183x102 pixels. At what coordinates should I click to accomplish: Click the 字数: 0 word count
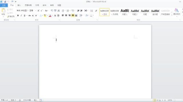[x=13, y=100]
